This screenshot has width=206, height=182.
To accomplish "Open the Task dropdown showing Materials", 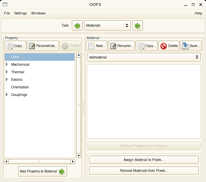I will (x=107, y=26).
